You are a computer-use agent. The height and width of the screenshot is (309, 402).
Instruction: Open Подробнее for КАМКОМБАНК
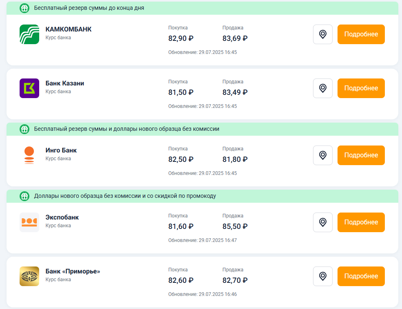[361, 34]
